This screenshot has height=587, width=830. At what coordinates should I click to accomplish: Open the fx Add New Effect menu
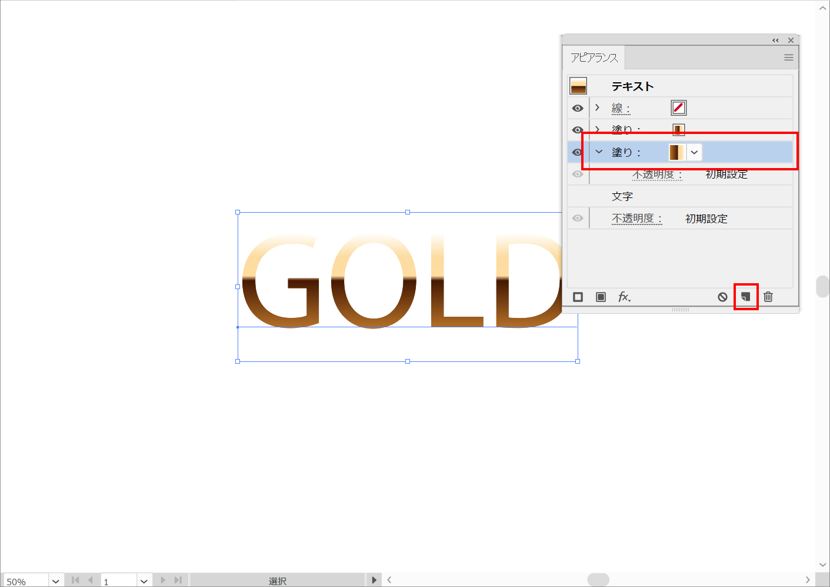click(x=624, y=297)
